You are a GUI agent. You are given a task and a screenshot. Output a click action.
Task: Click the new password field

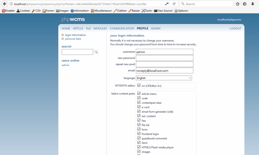click(x=164, y=58)
